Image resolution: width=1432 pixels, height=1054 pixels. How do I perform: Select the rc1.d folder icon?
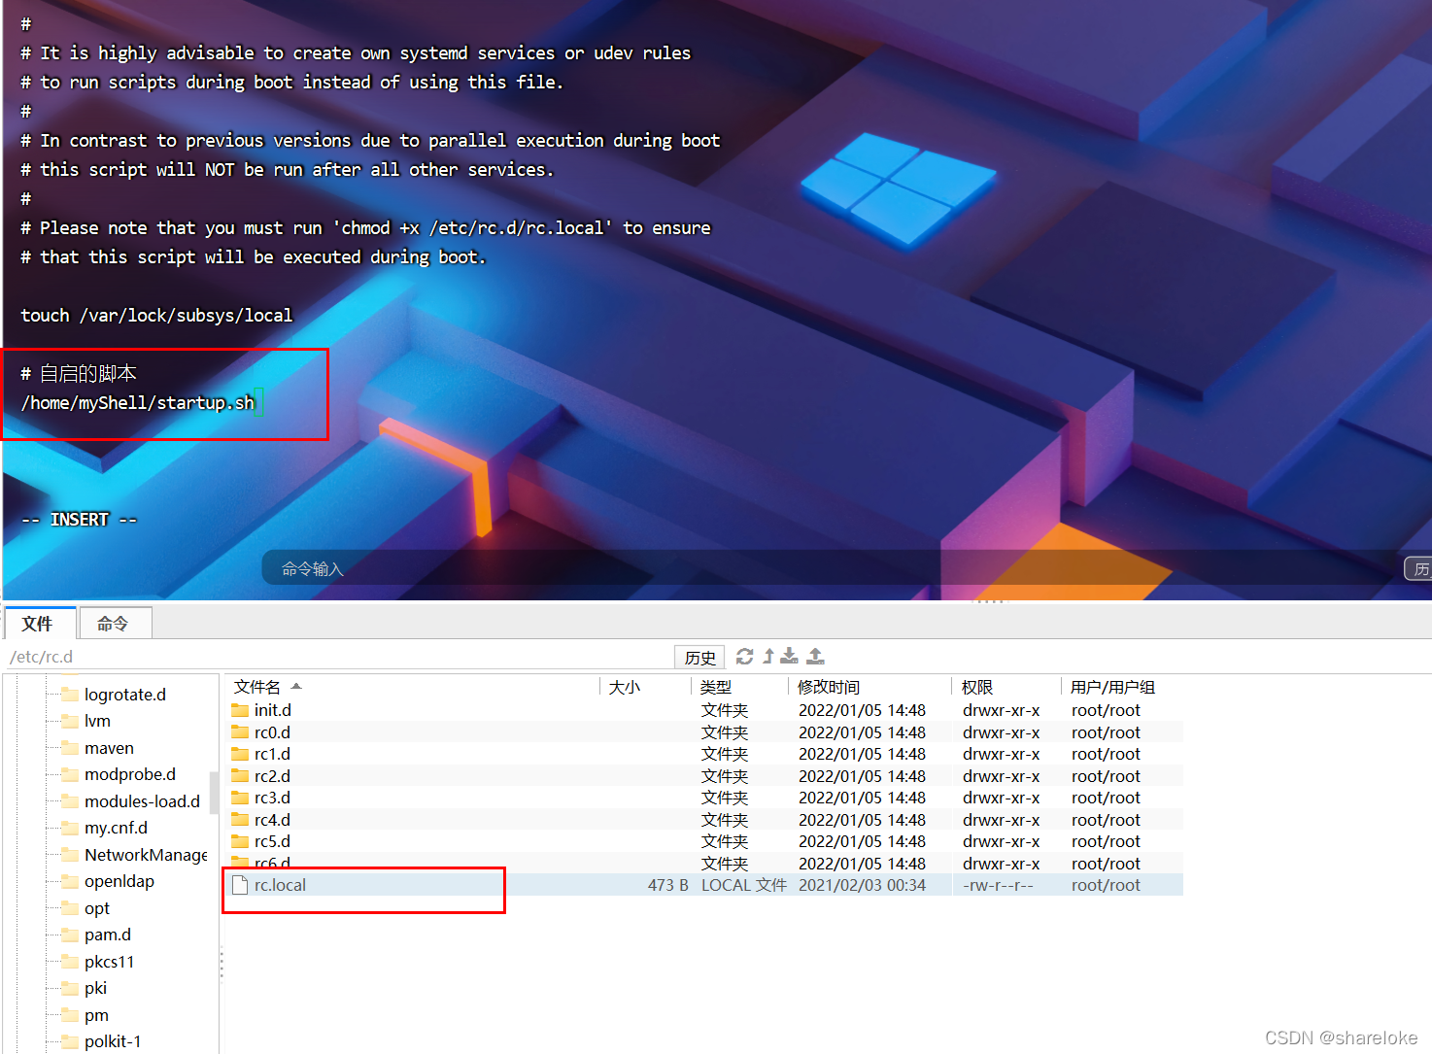240,754
